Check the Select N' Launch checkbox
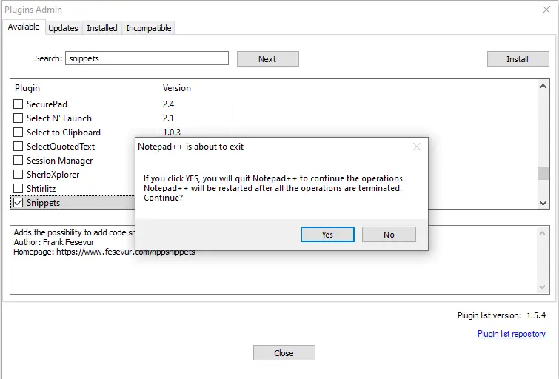The height and width of the screenshot is (379, 559). click(19, 118)
